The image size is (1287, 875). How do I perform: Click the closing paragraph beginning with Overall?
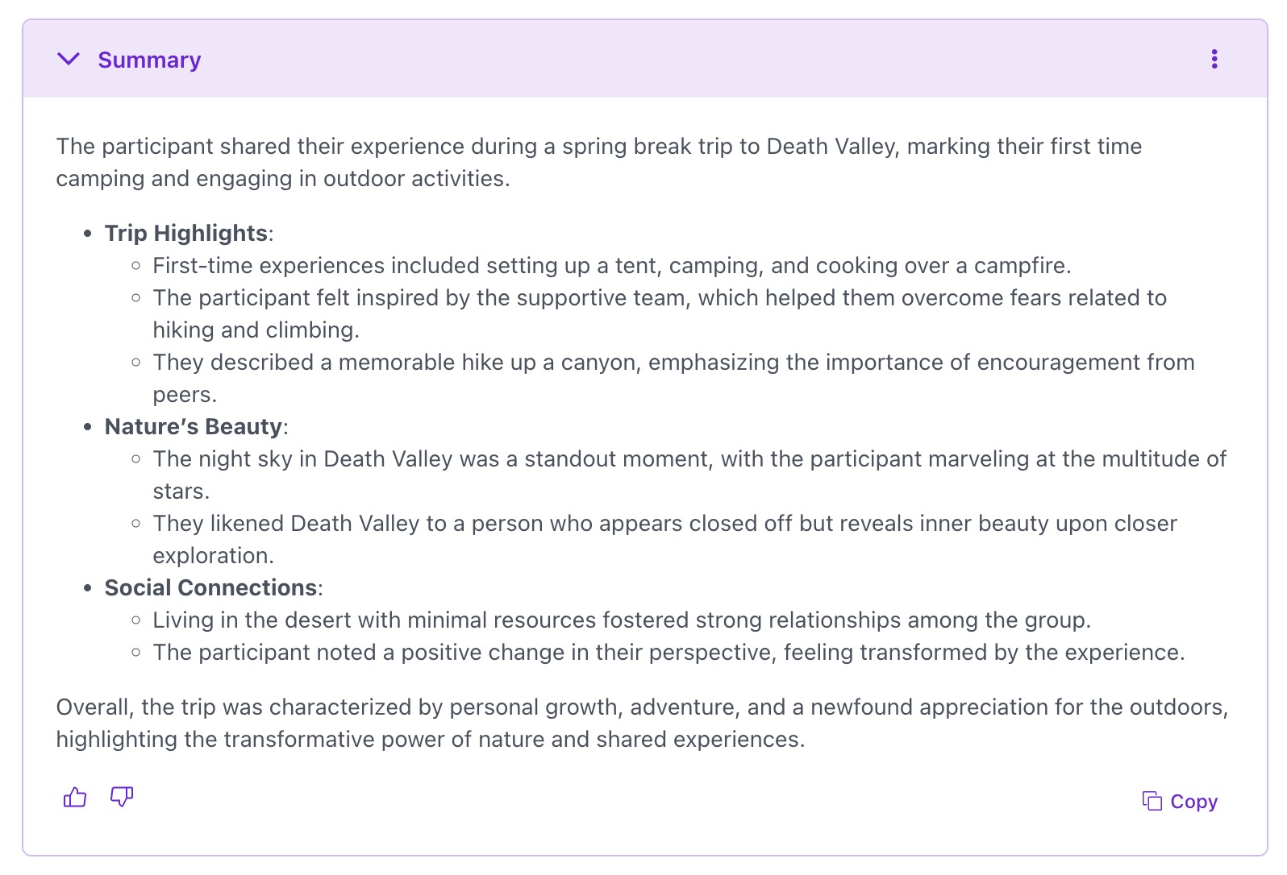(x=642, y=723)
